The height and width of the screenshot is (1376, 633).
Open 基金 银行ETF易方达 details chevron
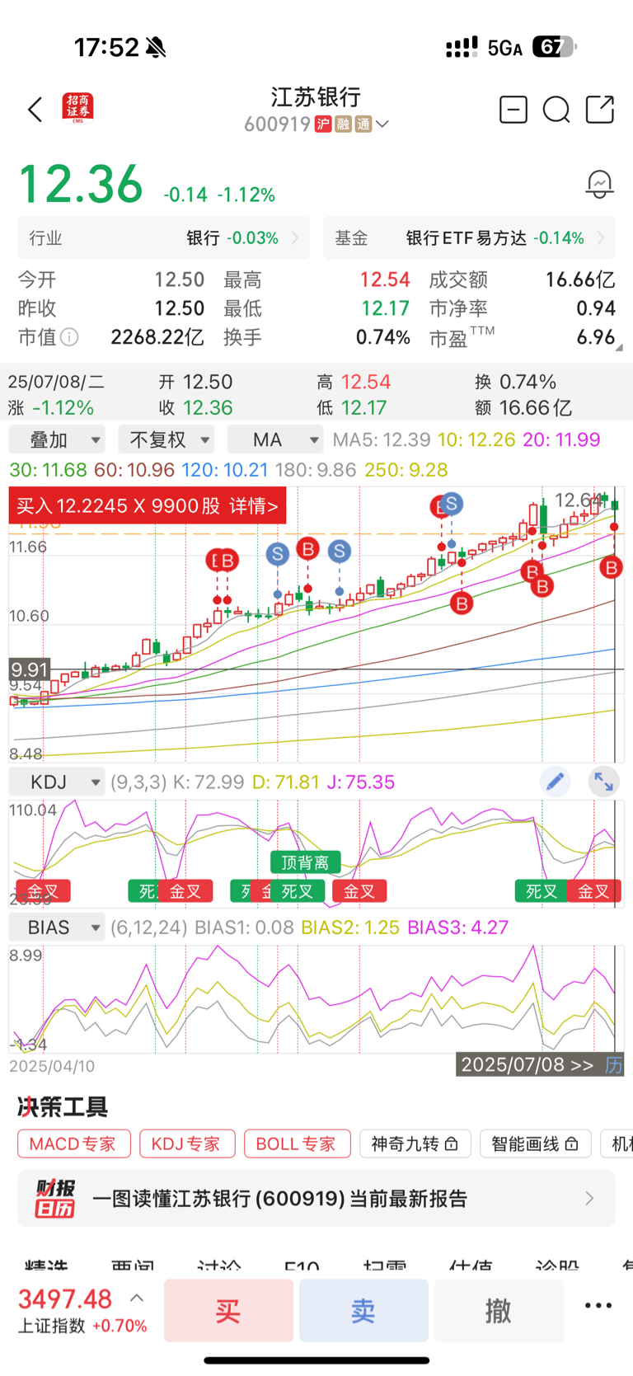click(x=601, y=238)
